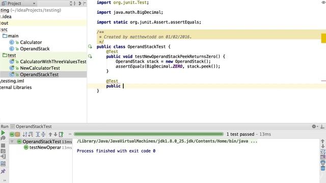Collapse OperandStackTest result node

(12, 141)
